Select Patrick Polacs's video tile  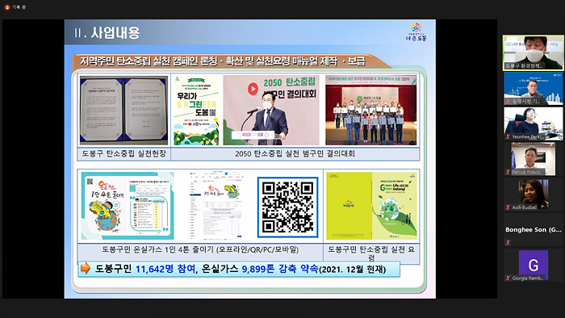pos(534,159)
